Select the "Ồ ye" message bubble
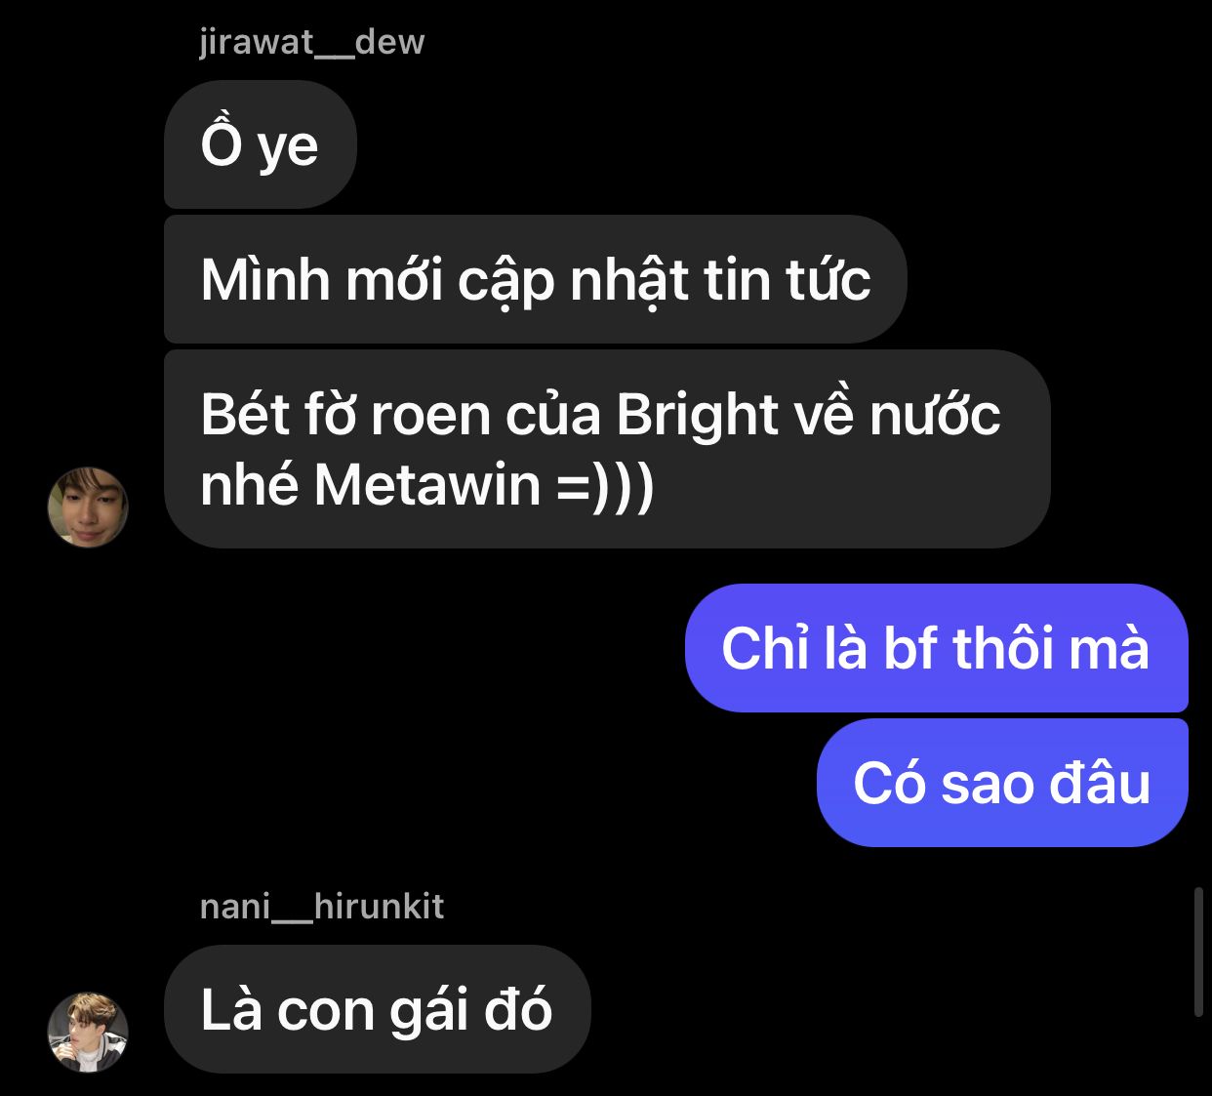 pos(260,144)
